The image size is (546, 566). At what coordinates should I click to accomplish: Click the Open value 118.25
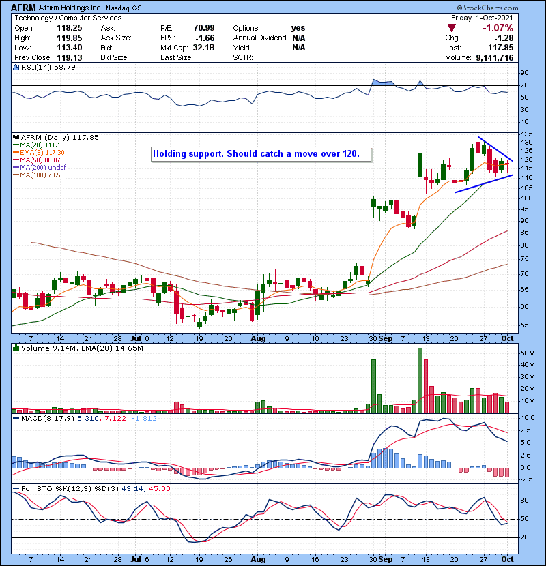pos(70,28)
